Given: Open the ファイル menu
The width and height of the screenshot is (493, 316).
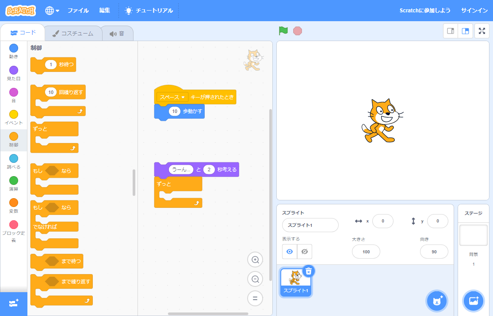Looking at the screenshot, I should click(x=78, y=11).
